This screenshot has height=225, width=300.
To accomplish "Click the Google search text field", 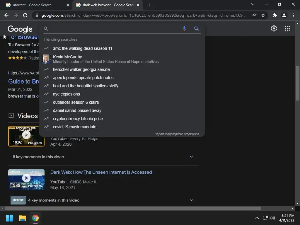I will click(x=115, y=29).
